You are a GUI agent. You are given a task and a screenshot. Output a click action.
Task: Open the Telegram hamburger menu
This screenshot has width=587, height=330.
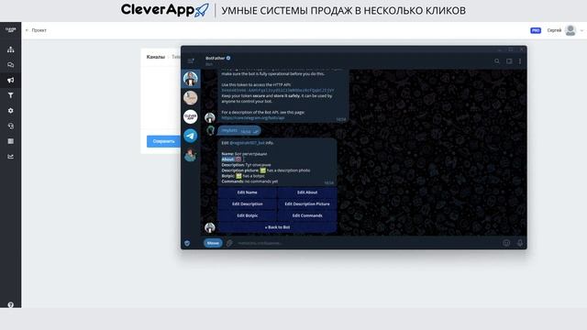pyautogui.click(x=191, y=60)
